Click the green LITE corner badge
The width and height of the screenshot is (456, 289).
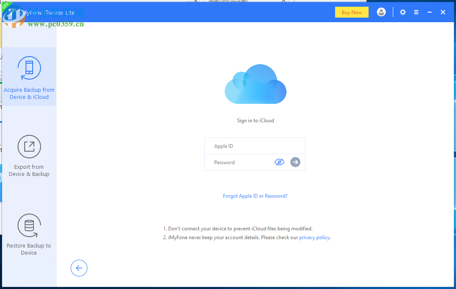[x=5, y=5]
